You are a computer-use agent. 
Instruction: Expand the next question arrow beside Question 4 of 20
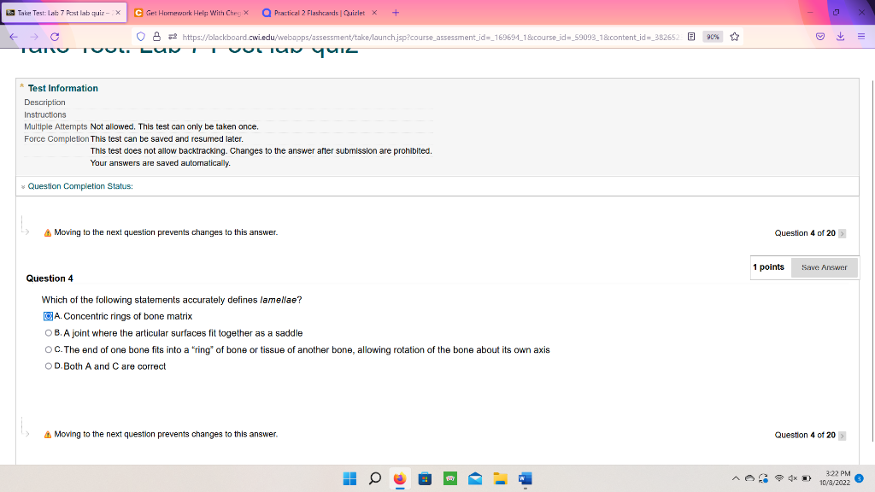coord(842,232)
